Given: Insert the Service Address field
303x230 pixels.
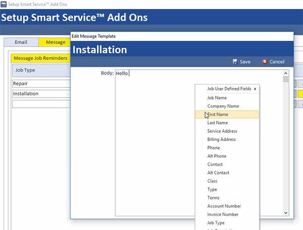Looking at the screenshot, I should tap(227, 131).
